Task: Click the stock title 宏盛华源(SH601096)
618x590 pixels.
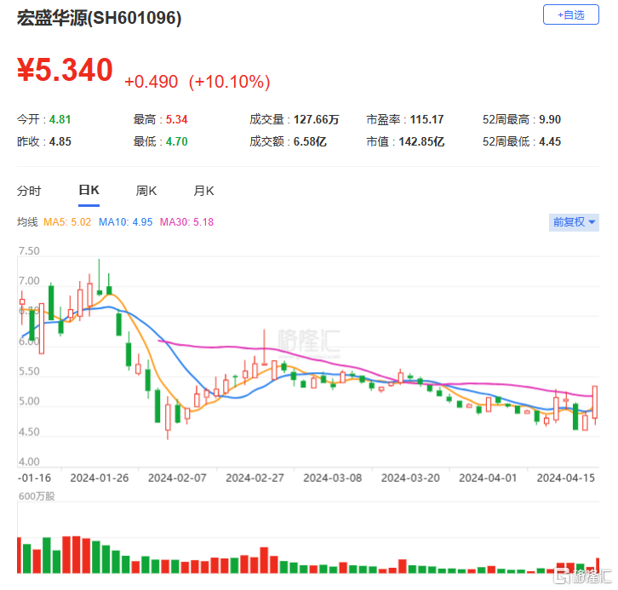Action: tap(99, 18)
